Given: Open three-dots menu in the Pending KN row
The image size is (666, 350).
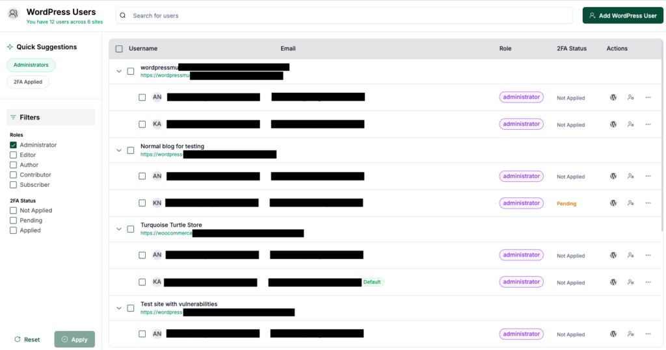Looking at the screenshot, I should pos(648,203).
